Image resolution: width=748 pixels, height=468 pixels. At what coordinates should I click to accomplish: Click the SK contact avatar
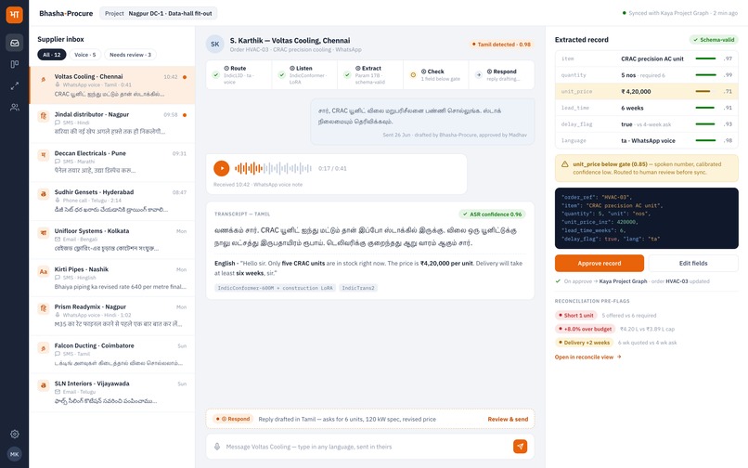tap(215, 44)
